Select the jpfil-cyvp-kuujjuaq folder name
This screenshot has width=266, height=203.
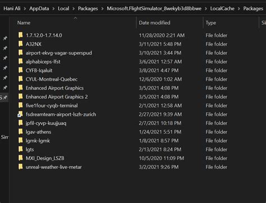point(46,123)
